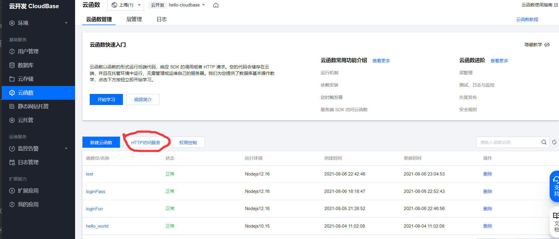Delete the loginFun function

click(x=487, y=209)
